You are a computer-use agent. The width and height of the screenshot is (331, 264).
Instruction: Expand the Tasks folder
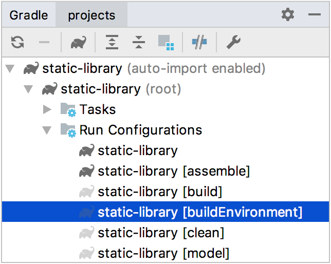pos(47,109)
